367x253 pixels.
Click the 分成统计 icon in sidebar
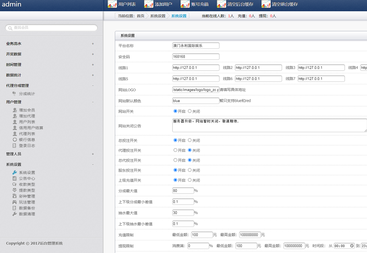15,94
